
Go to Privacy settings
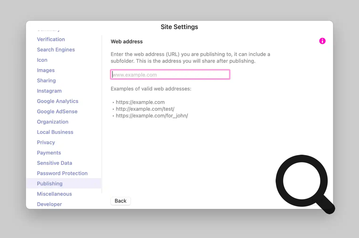(46, 142)
